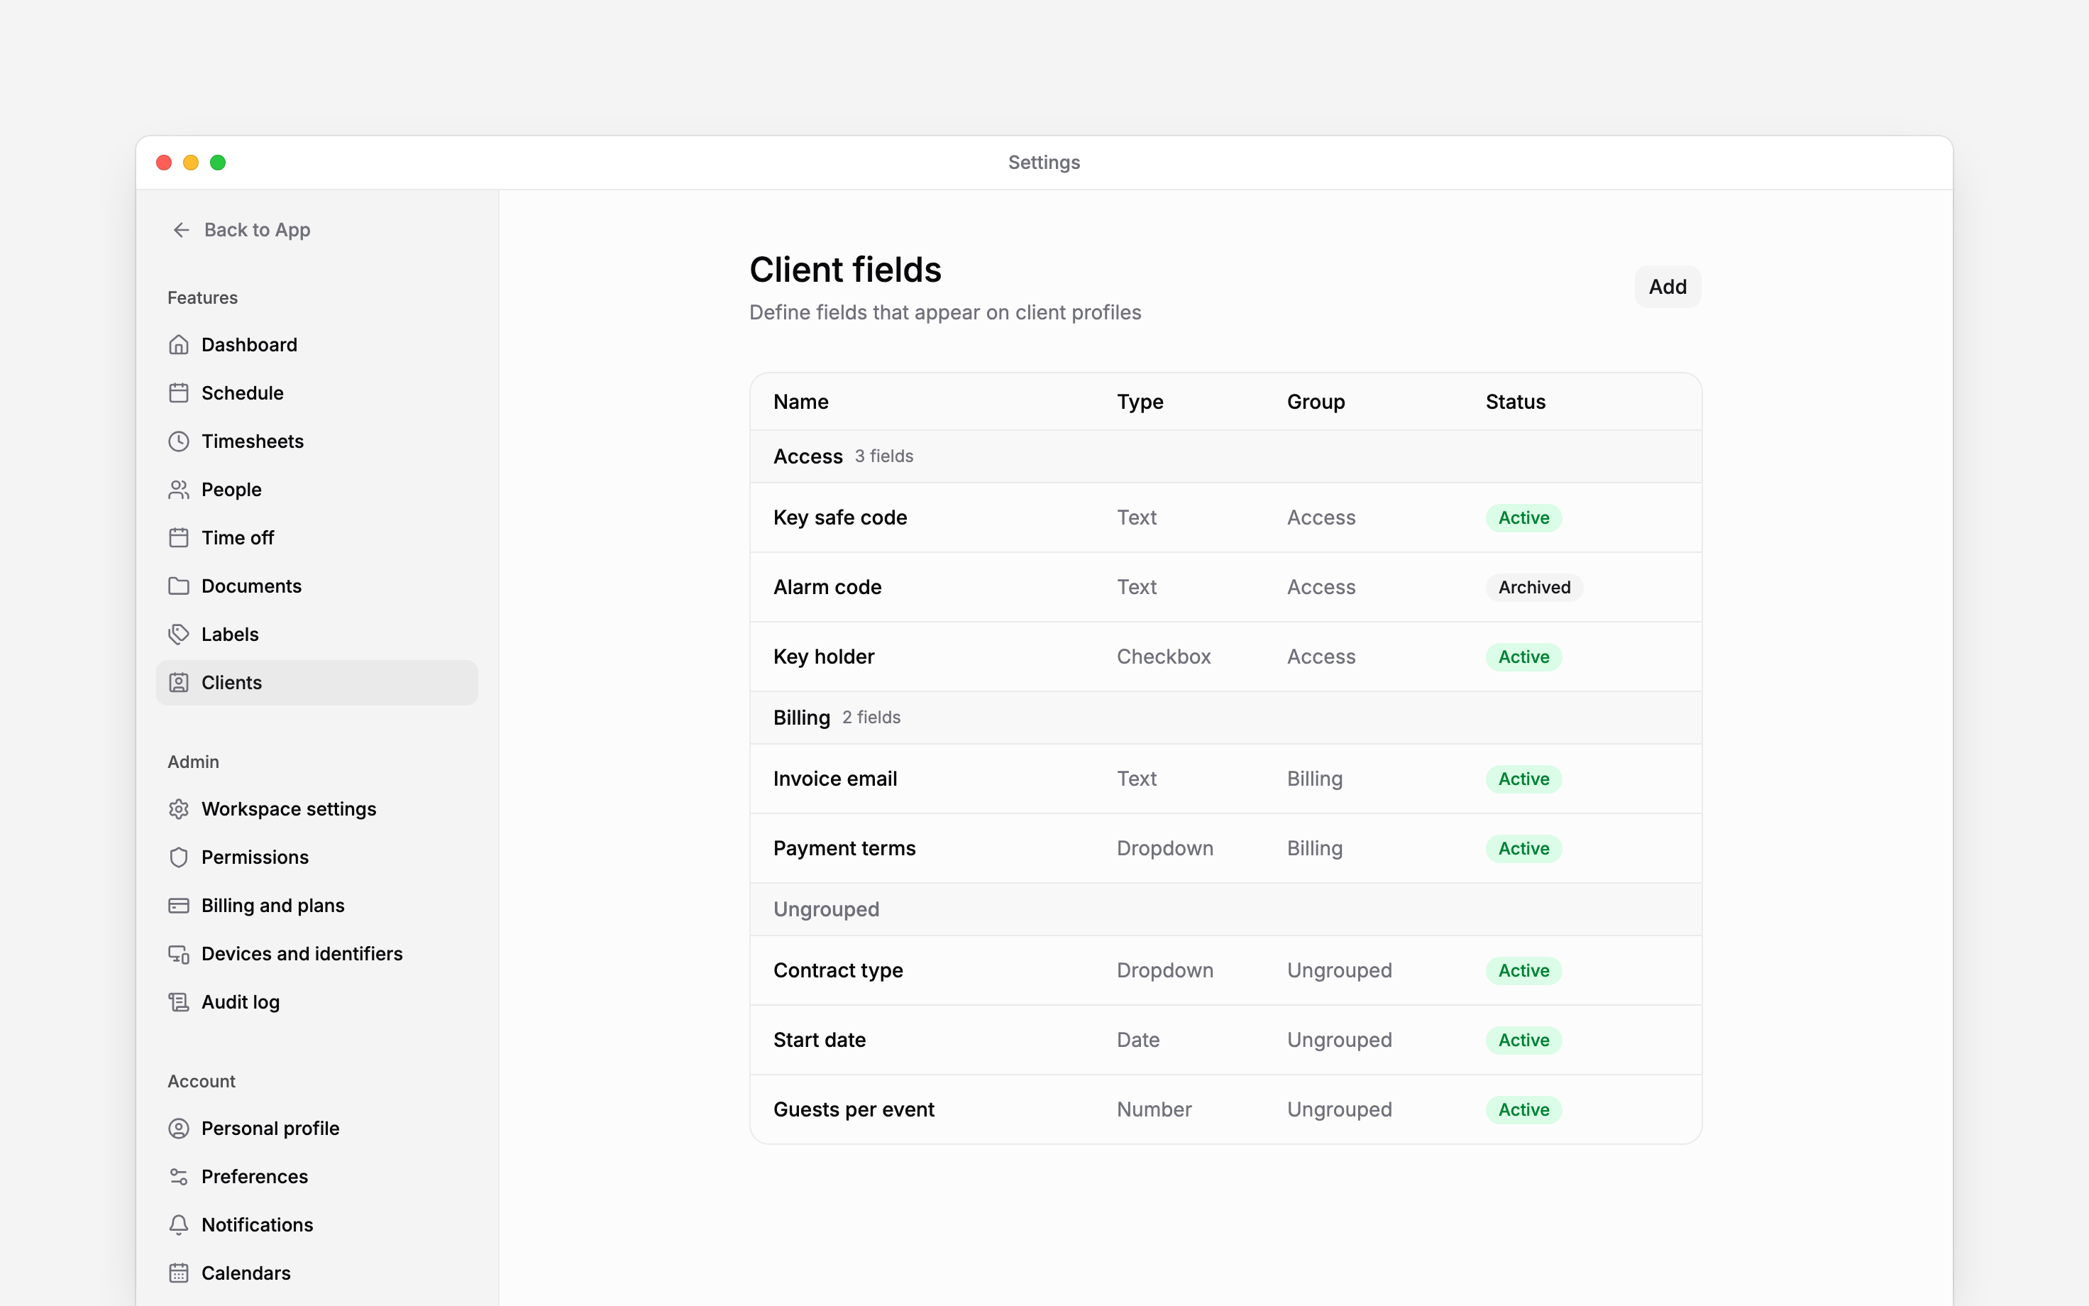Return via Back to App link

(x=241, y=230)
